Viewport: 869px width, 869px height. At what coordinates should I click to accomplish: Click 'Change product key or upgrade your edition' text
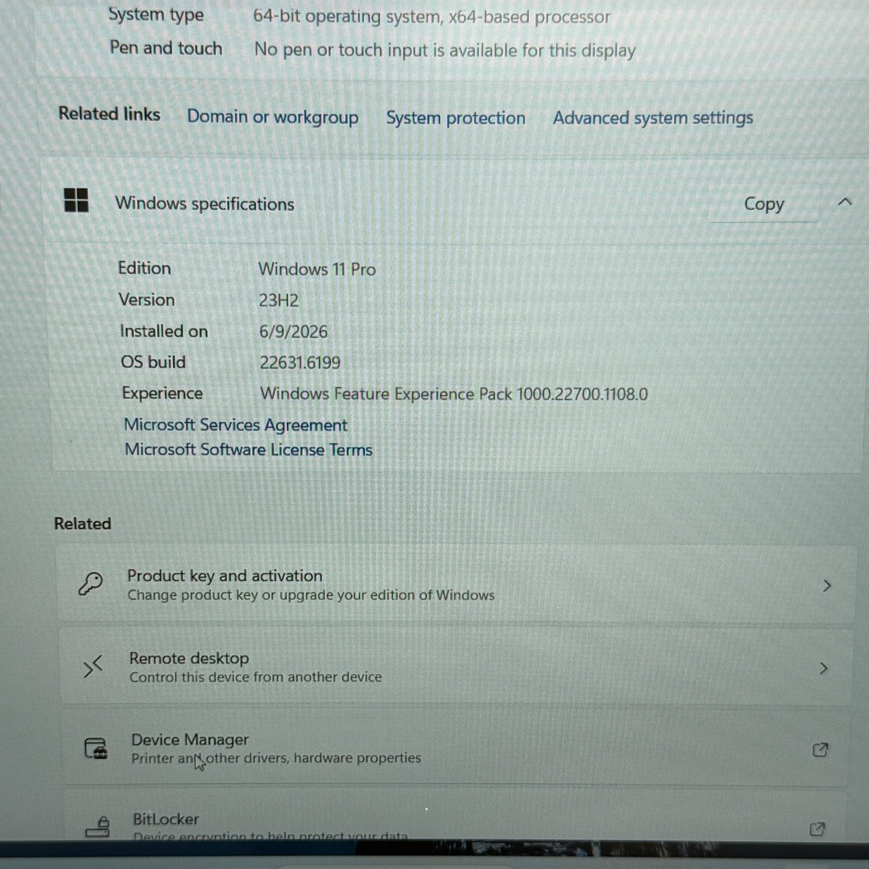point(311,595)
